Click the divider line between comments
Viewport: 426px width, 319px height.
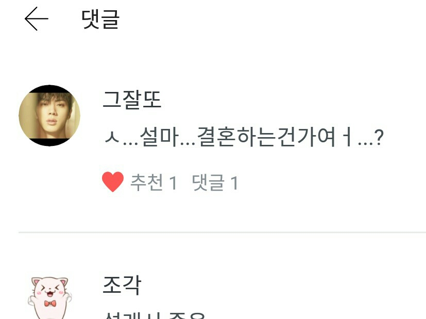222,232
